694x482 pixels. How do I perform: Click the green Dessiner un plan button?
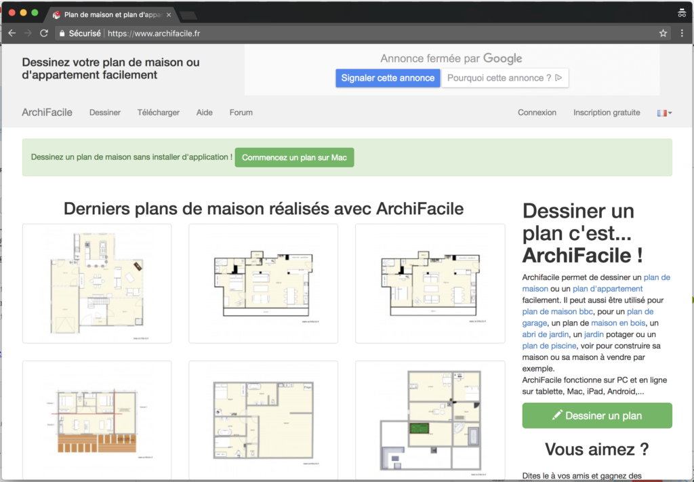pyautogui.click(x=597, y=416)
